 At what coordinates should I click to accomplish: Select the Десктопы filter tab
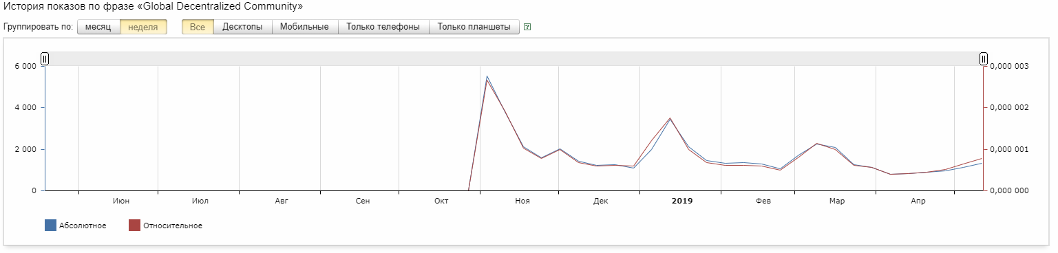(x=242, y=27)
